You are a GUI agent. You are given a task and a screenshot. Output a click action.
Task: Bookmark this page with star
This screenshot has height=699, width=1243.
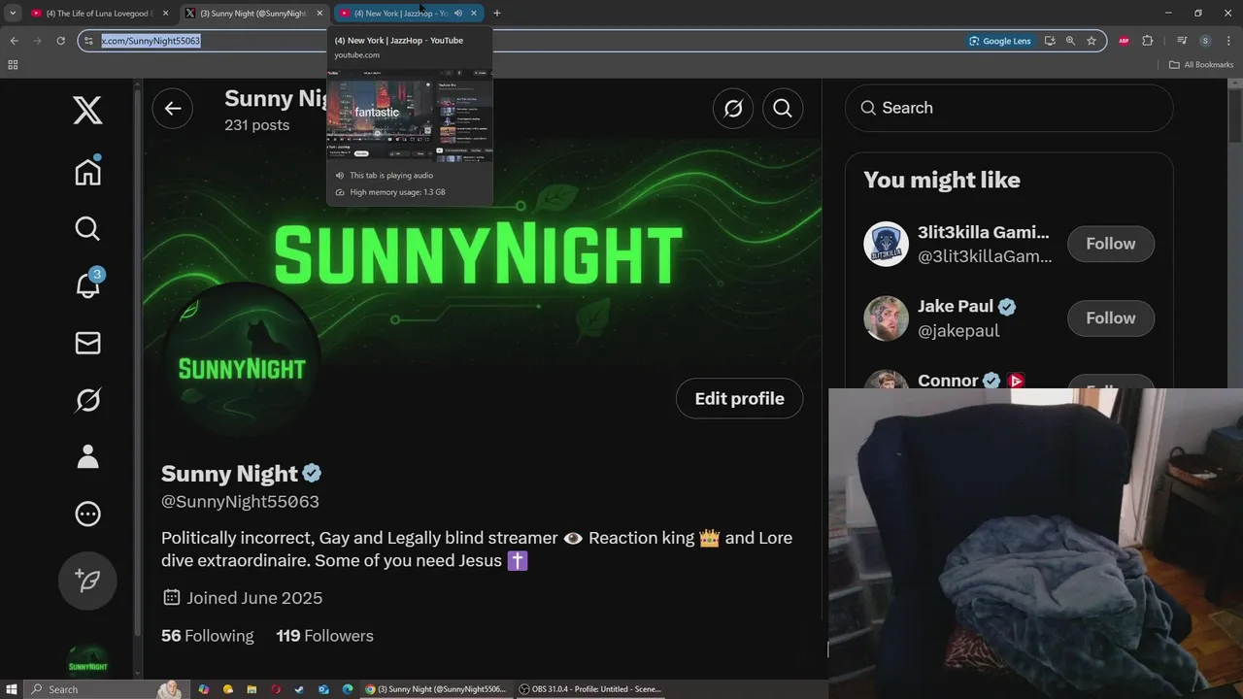click(1092, 41)
